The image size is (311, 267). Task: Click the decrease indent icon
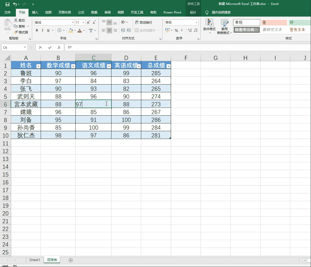coord(123,30)
